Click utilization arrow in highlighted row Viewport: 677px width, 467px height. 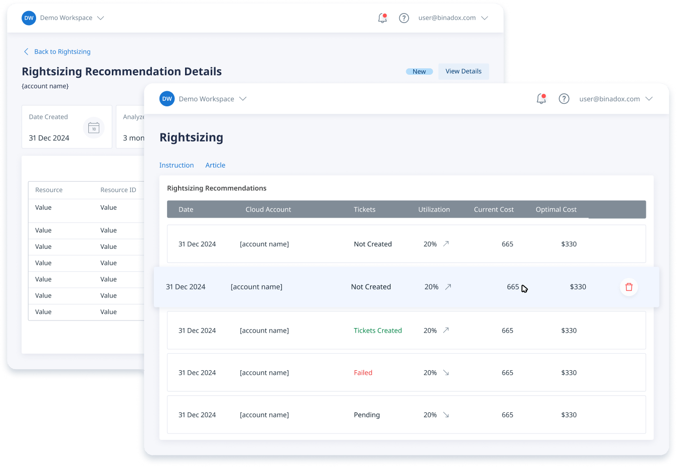448,287
